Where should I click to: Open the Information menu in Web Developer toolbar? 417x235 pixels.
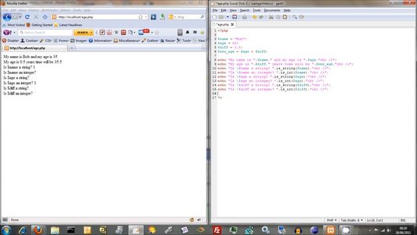[100, 40]
